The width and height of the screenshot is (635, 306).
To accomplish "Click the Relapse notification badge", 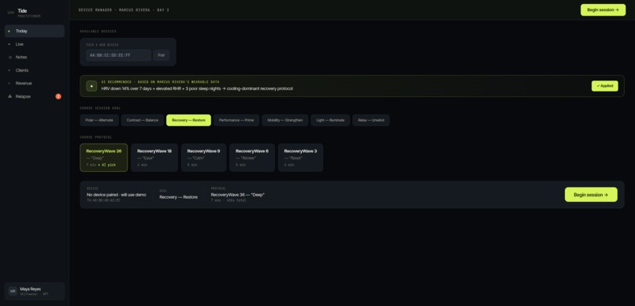I will click(x=58, y=96).
